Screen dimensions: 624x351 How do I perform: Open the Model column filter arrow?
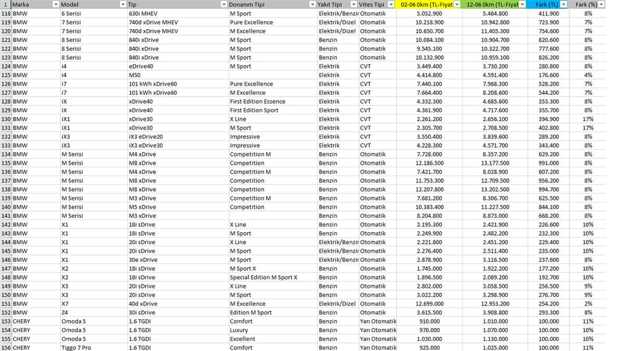123,4
